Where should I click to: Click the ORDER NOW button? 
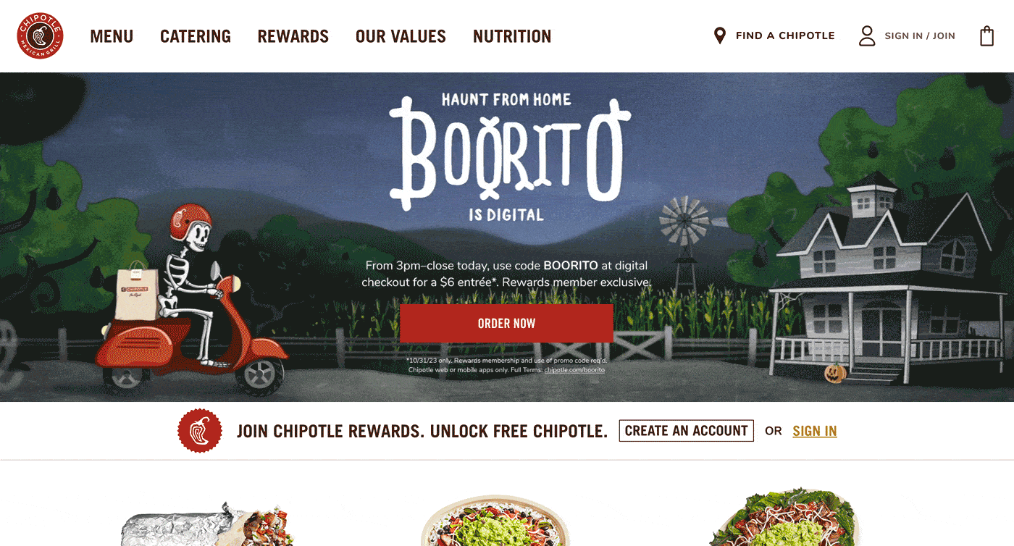click(506, 323)
